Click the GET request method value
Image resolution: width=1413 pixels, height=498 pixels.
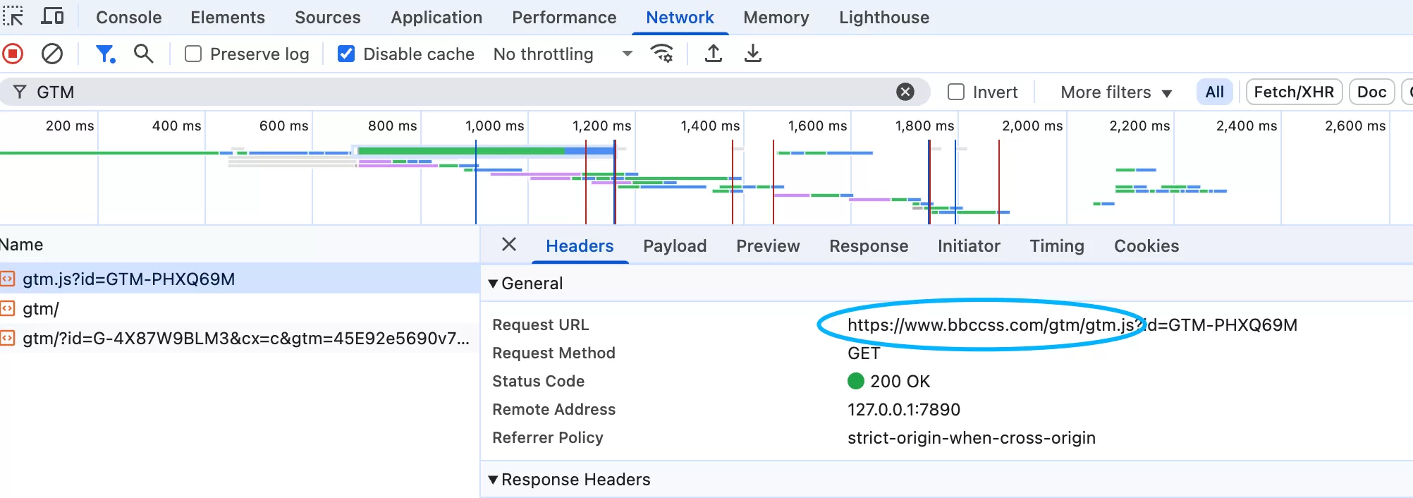coord(864,353)
